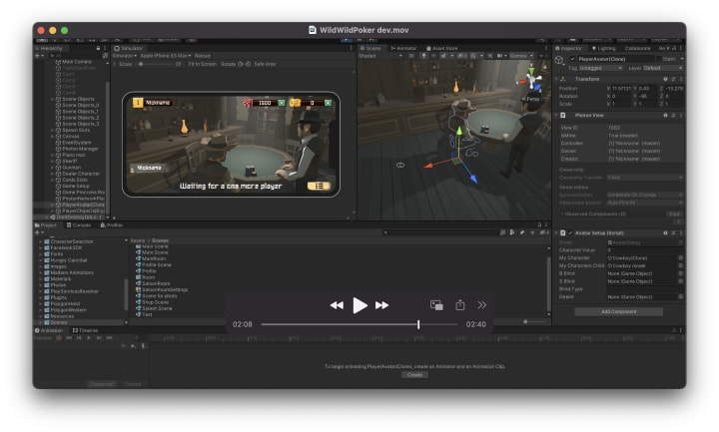
Task: Open the Tag Untagged dropdown
Action: click(x=601, y=68)
